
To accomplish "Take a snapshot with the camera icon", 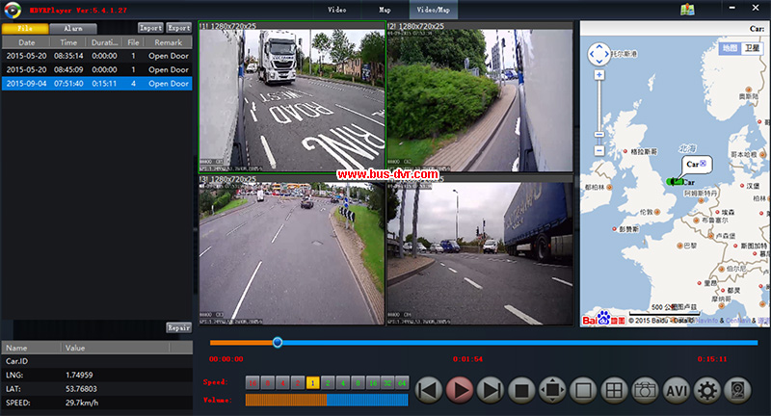I will (x=644, y=390).
